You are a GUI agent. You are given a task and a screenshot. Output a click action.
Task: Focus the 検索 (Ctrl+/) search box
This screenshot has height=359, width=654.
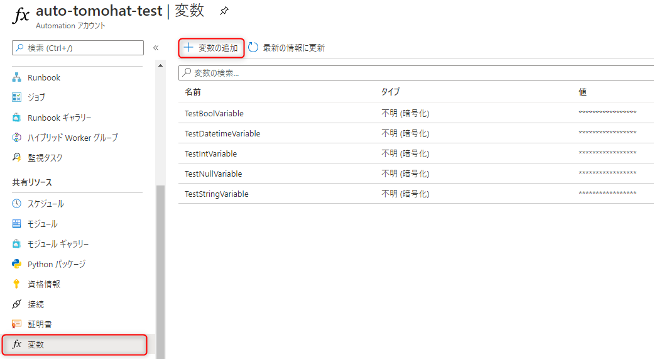(x=77, y=48)
